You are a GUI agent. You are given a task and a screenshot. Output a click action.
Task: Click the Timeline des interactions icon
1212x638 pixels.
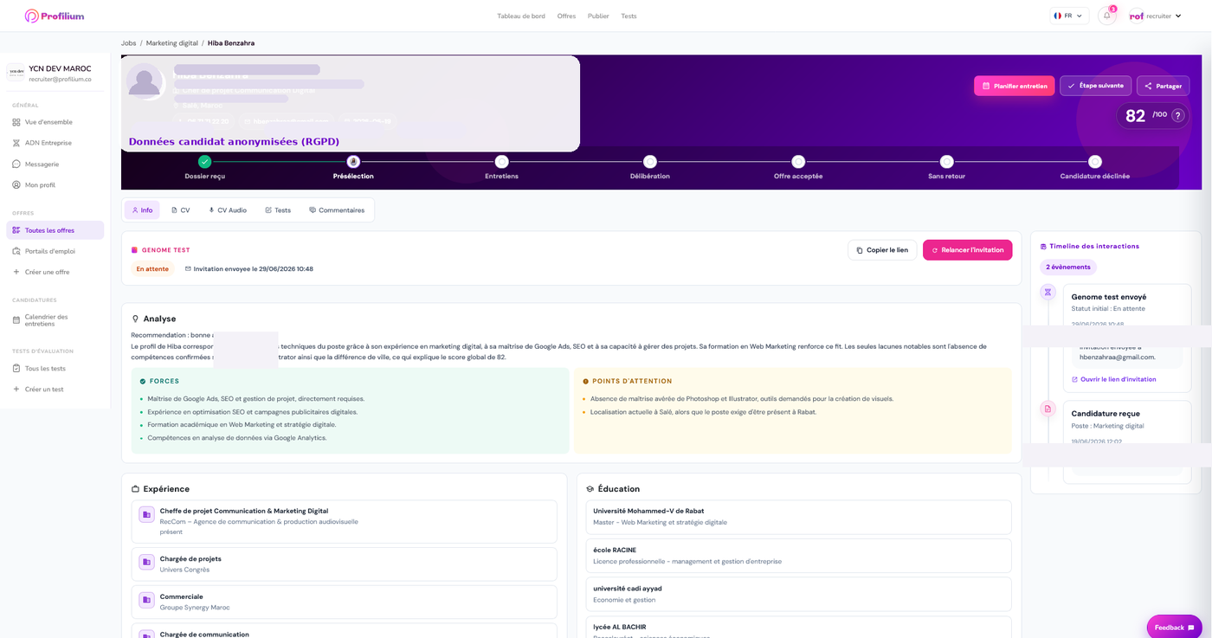point(1043,247)
